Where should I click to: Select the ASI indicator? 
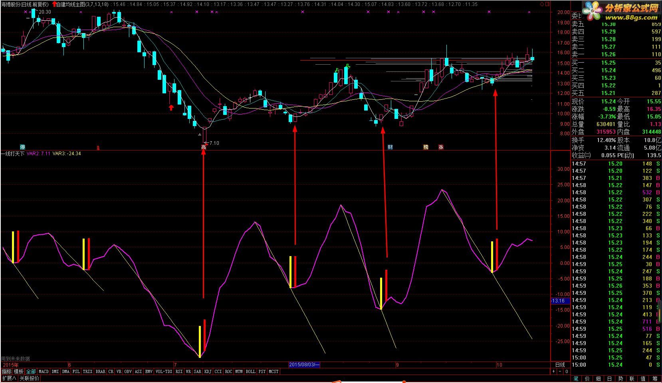tap(139, 371)
